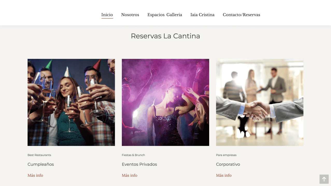Click the Eventos Privados title link

(139, 164)
